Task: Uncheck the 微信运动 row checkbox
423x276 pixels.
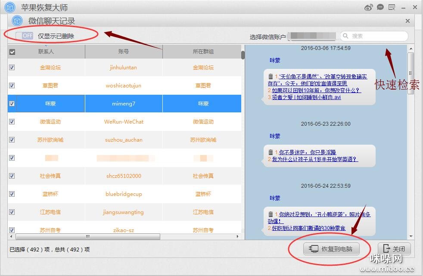Action: coord(12,122)
